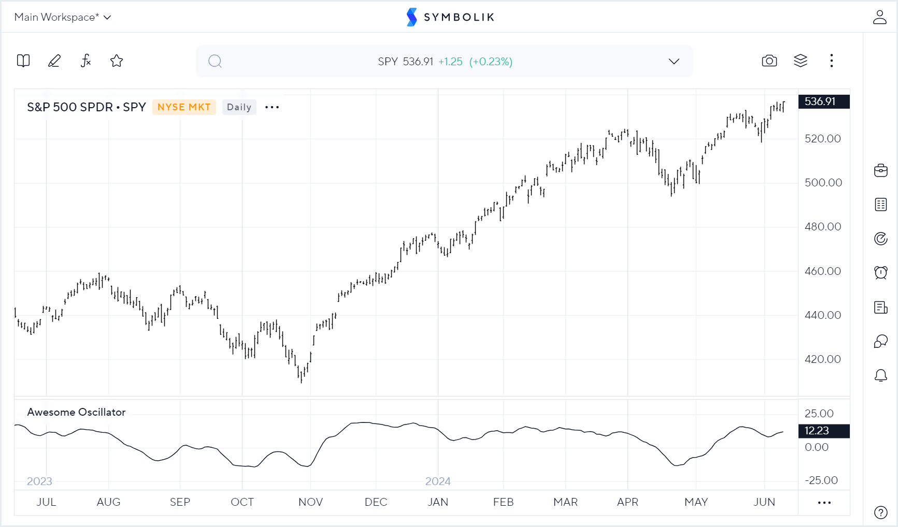This screenshot has width=898, height=527.
Task: Click the 25.00 oscillator axis label
Action: tap(819, 414)
